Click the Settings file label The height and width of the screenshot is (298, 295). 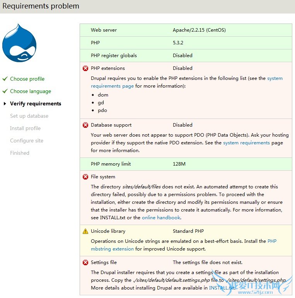[104, 262]
